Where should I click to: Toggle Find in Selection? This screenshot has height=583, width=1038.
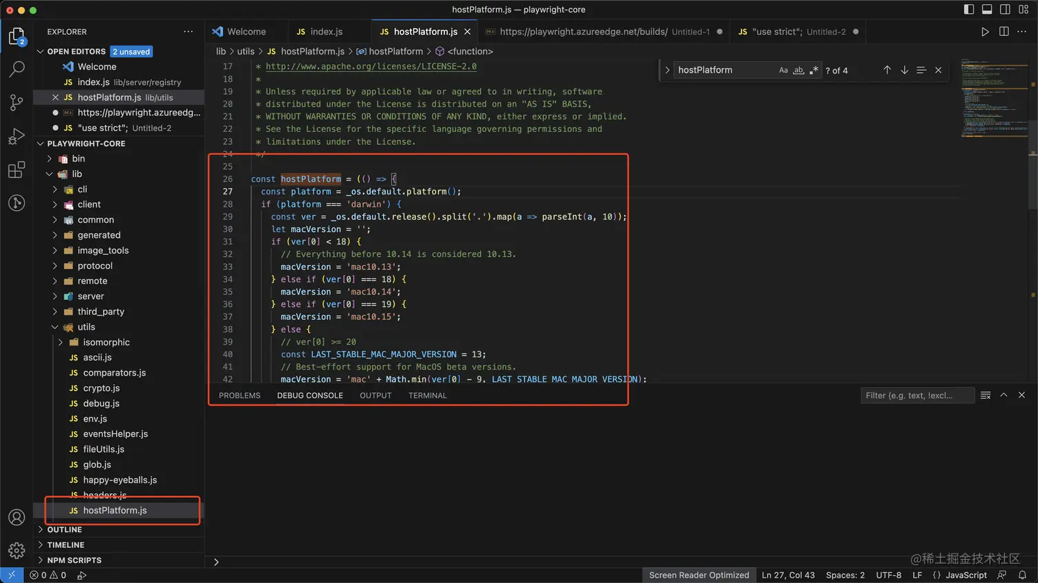(x=921, y=70)
